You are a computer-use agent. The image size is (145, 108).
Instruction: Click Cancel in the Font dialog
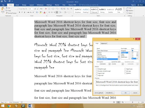point(135,93)
